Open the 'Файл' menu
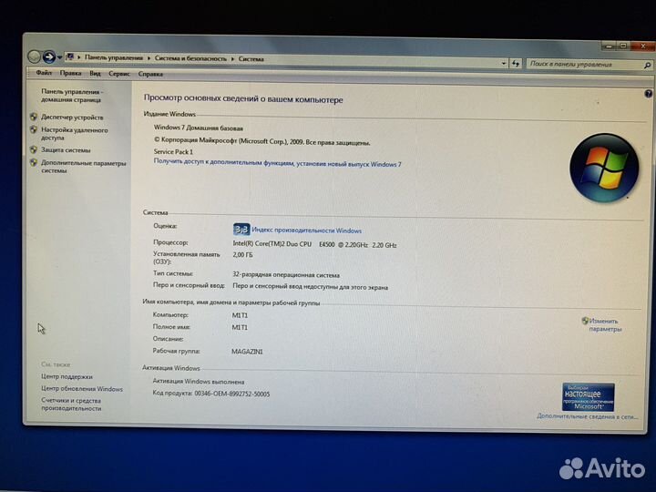This screenshot has height=492, width=656. pyautogui.click(x=44, y=73)
